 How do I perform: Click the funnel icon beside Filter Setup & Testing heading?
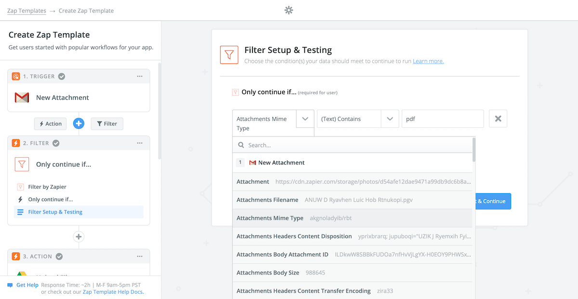[229, 54]
